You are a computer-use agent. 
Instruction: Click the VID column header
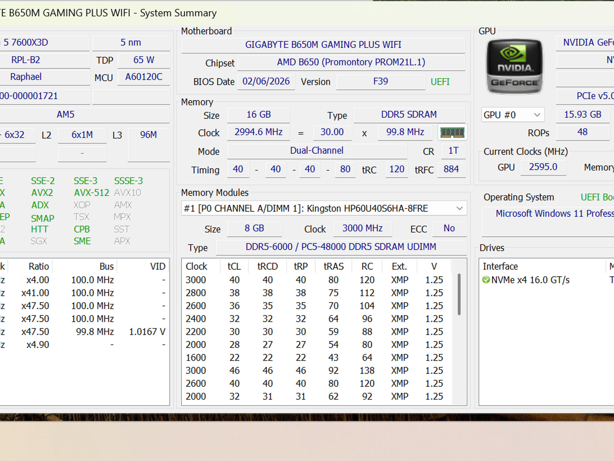coord(143,266)
